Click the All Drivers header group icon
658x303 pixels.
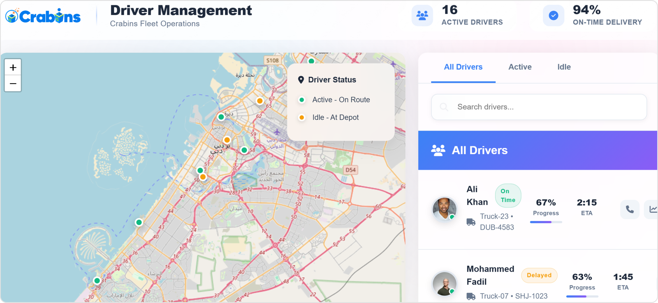[438, 150]
